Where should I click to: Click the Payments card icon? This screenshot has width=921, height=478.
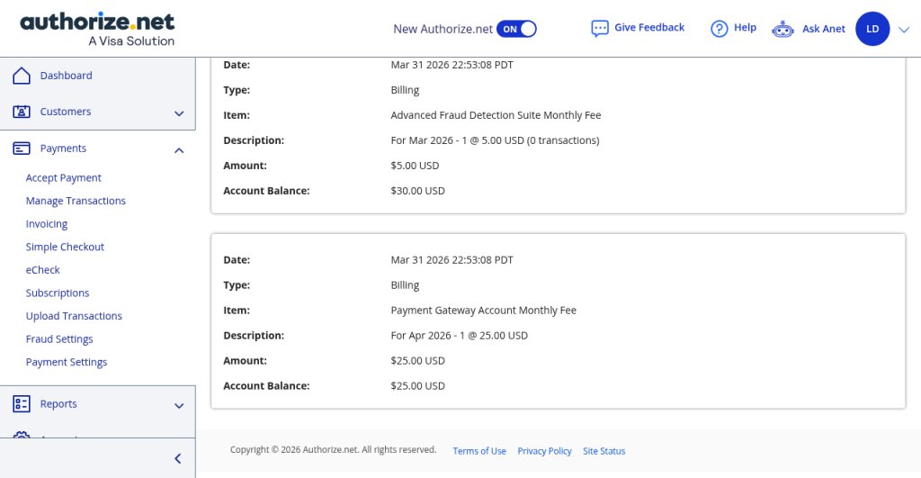(22, 149)
